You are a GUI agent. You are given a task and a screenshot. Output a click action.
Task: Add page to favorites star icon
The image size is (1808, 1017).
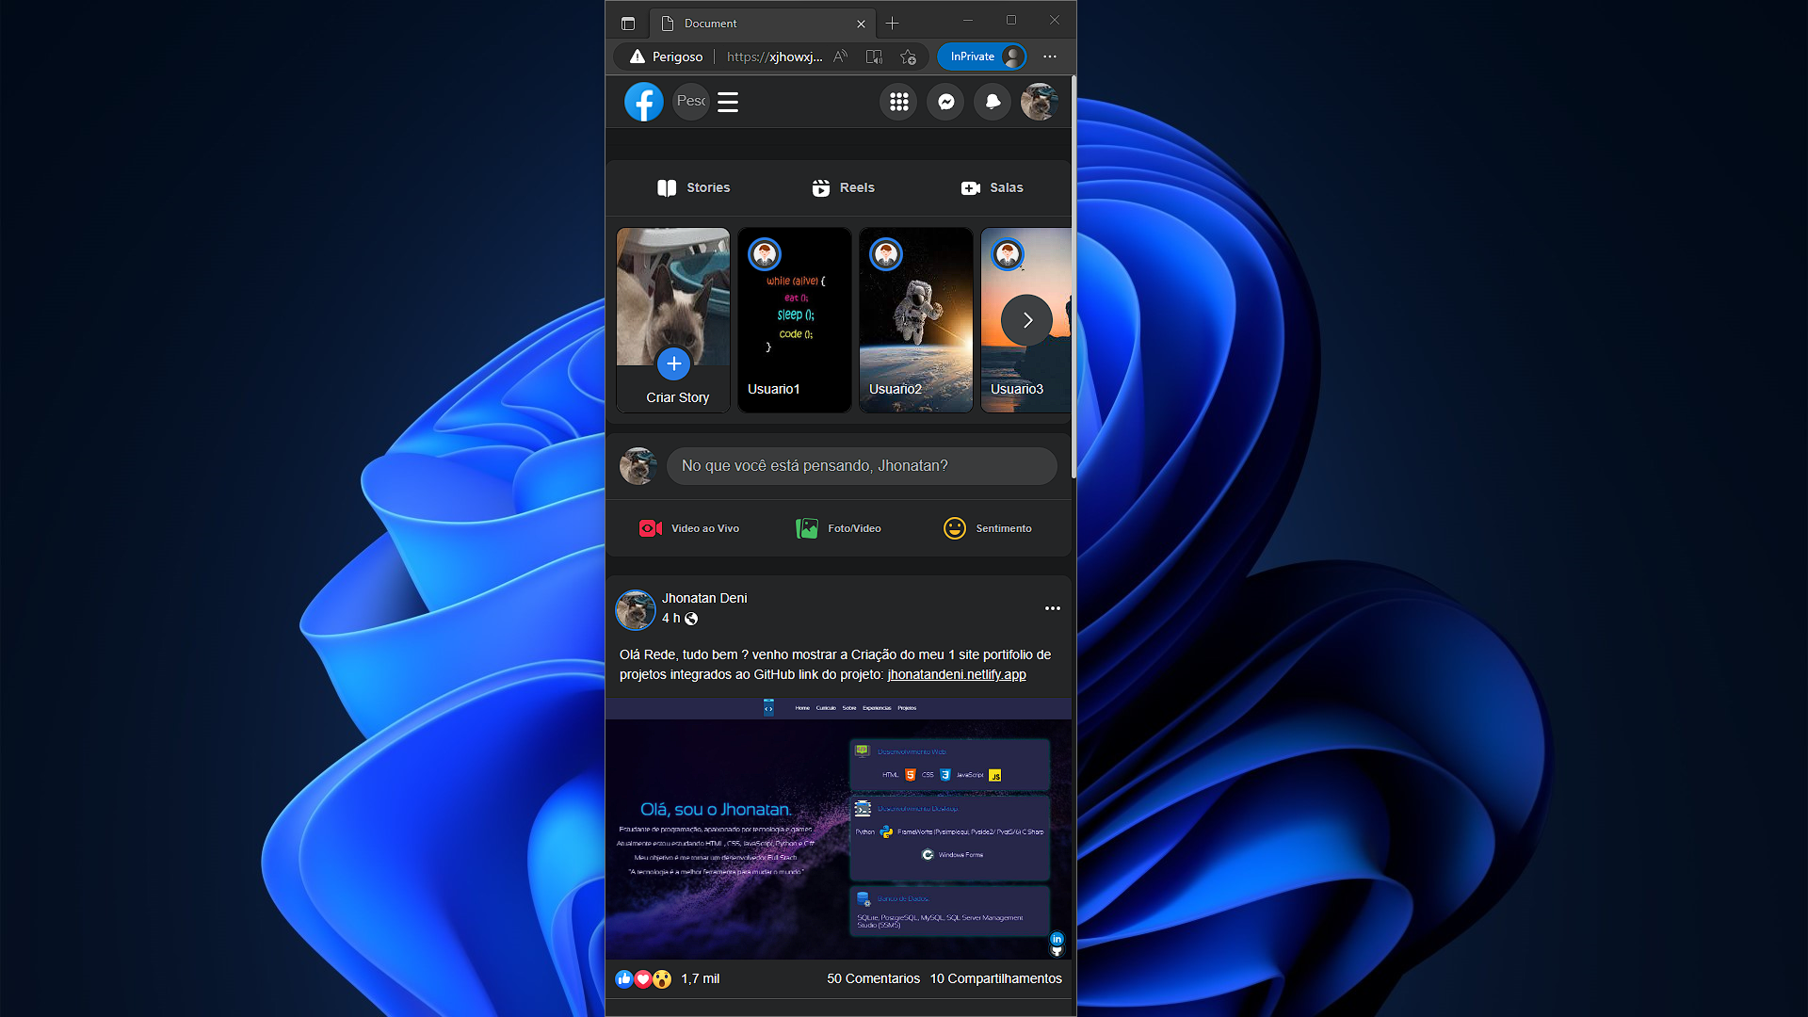[x=908, y=56]
